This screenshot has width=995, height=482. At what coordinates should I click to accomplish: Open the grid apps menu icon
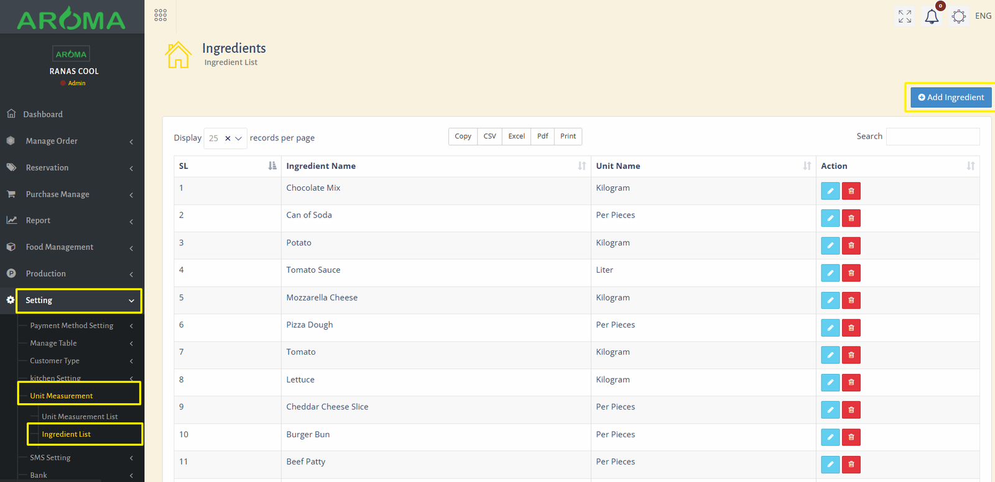point(160,16)
